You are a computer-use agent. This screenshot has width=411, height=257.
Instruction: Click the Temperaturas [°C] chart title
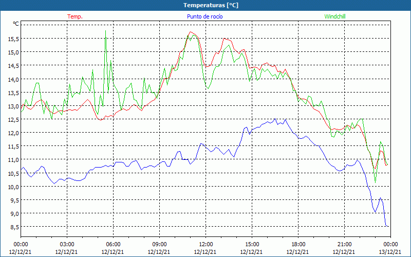click(211, 5)
